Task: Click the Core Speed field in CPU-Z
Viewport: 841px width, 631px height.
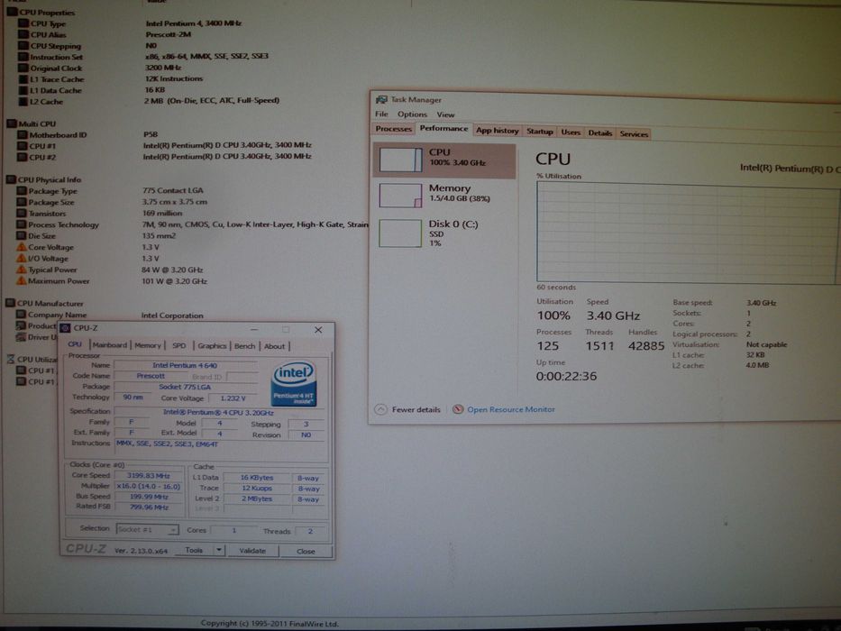Action: [148, 475]
